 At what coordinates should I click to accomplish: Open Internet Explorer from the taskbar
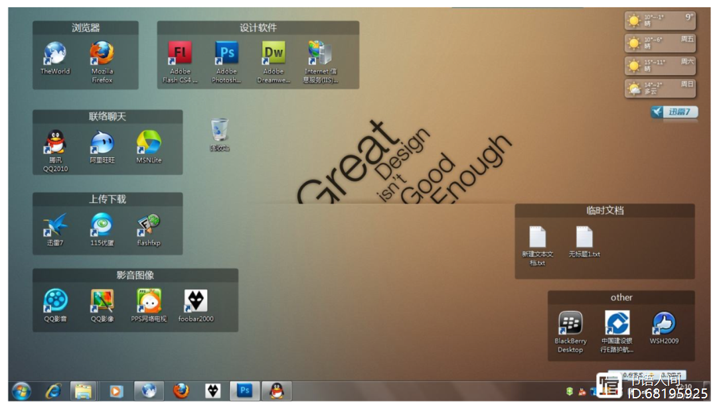click(x=53, y=391)
